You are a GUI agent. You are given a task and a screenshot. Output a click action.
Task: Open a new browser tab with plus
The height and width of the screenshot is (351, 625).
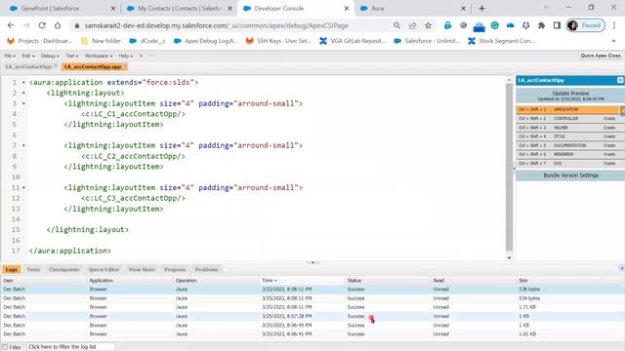[481, 8]
